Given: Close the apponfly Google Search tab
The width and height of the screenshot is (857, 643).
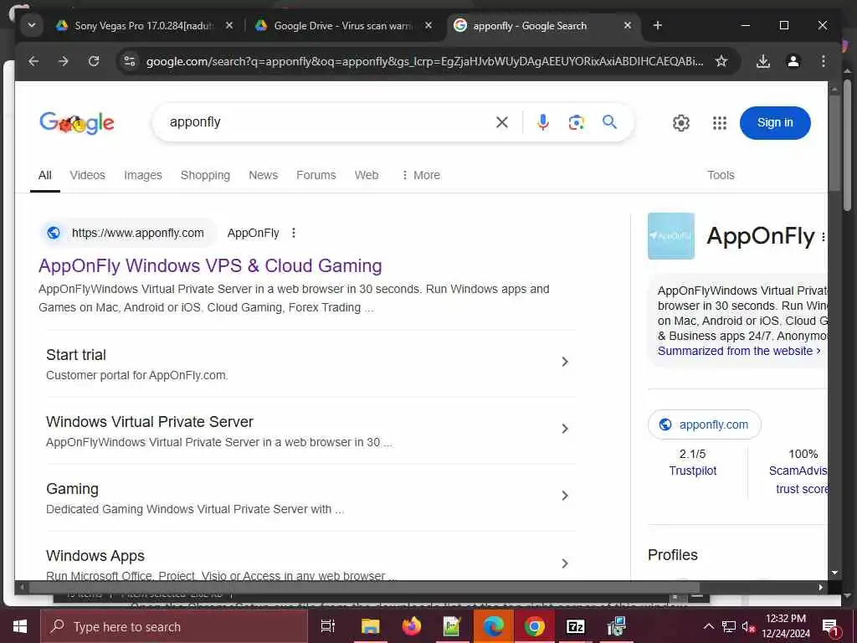Looking at the screenshot, I should (x=628, y=26).
